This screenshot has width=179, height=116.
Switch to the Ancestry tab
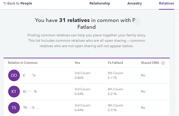click(x=135, y=3)
